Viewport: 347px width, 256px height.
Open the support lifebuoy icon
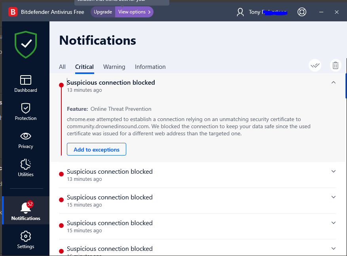[x=302, y=12]
